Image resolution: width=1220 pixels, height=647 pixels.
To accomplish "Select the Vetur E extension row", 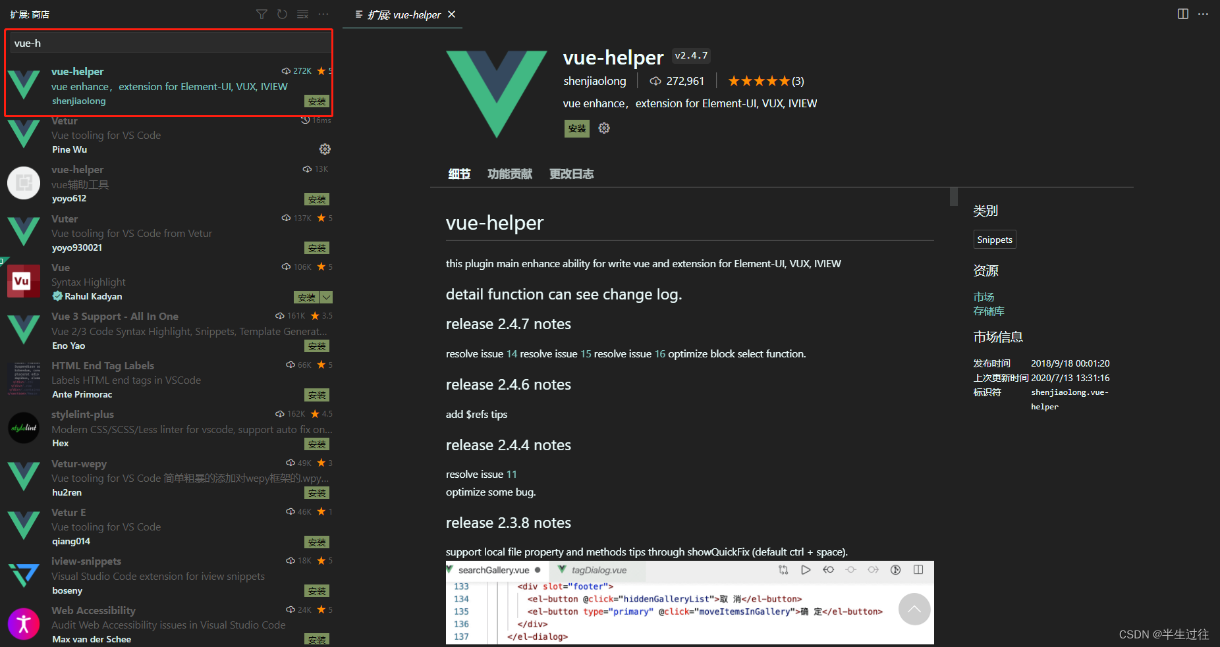I will [169, 527].
